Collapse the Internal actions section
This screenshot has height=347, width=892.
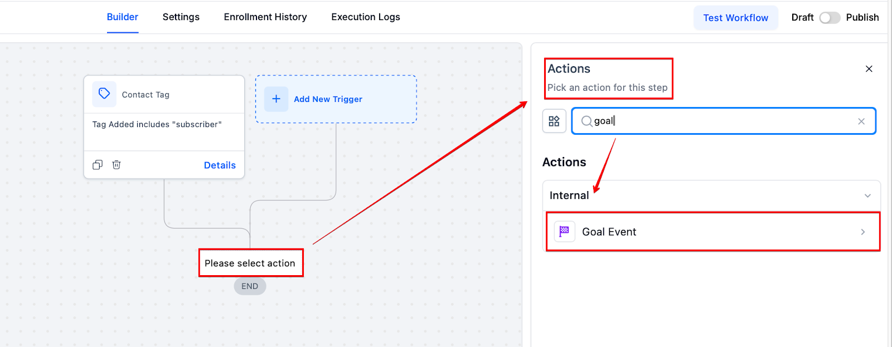point(867,196)
